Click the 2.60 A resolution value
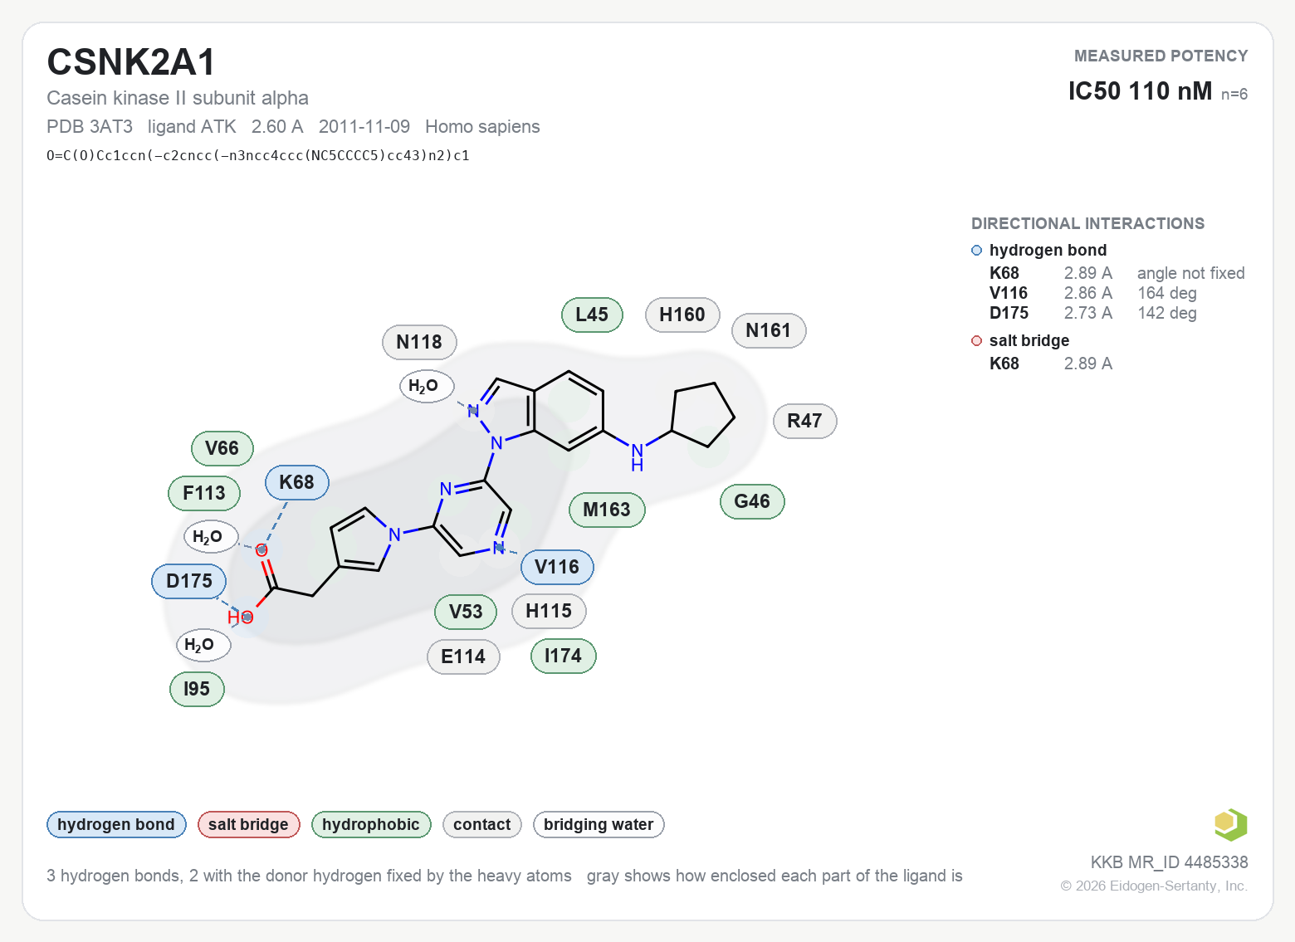The image size is (1295, 942). click(x=277, y=126)
